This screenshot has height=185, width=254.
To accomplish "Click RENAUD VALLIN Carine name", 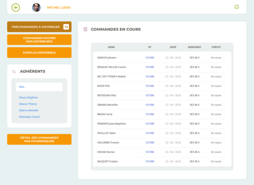I will point(111,67).
